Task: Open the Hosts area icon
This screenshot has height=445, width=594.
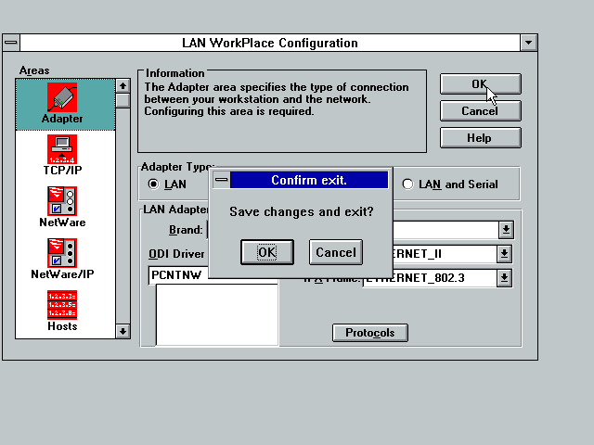Action: pos(62,305)
